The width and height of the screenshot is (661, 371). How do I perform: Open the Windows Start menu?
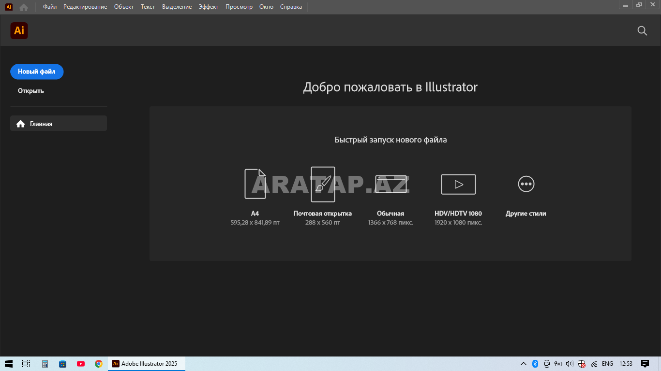pos(9,364)
